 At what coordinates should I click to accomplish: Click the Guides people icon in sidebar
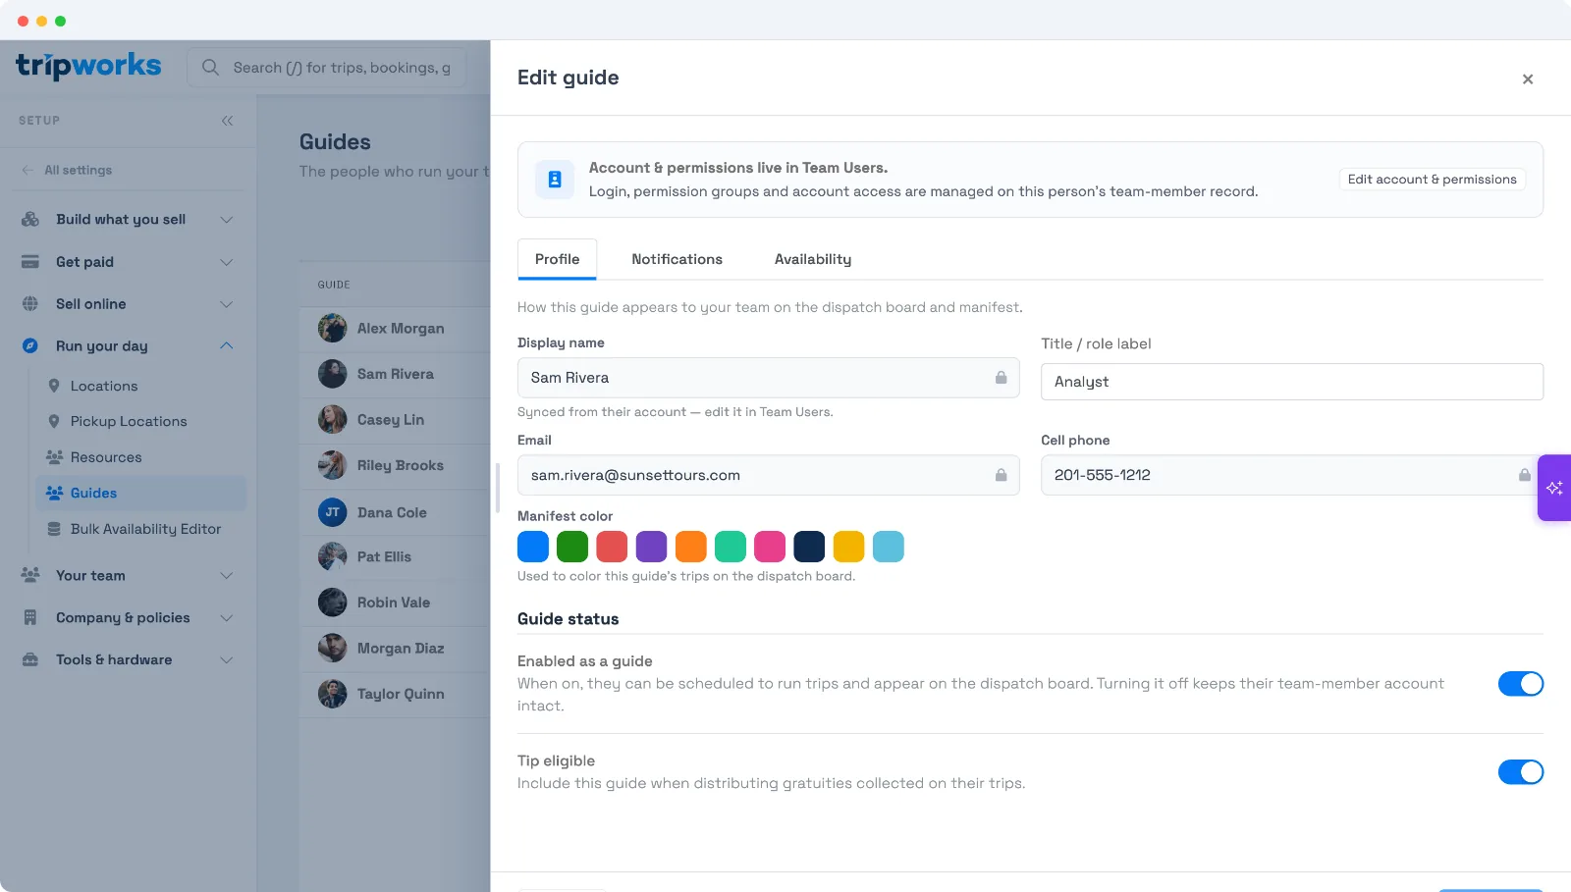point(54,493)
